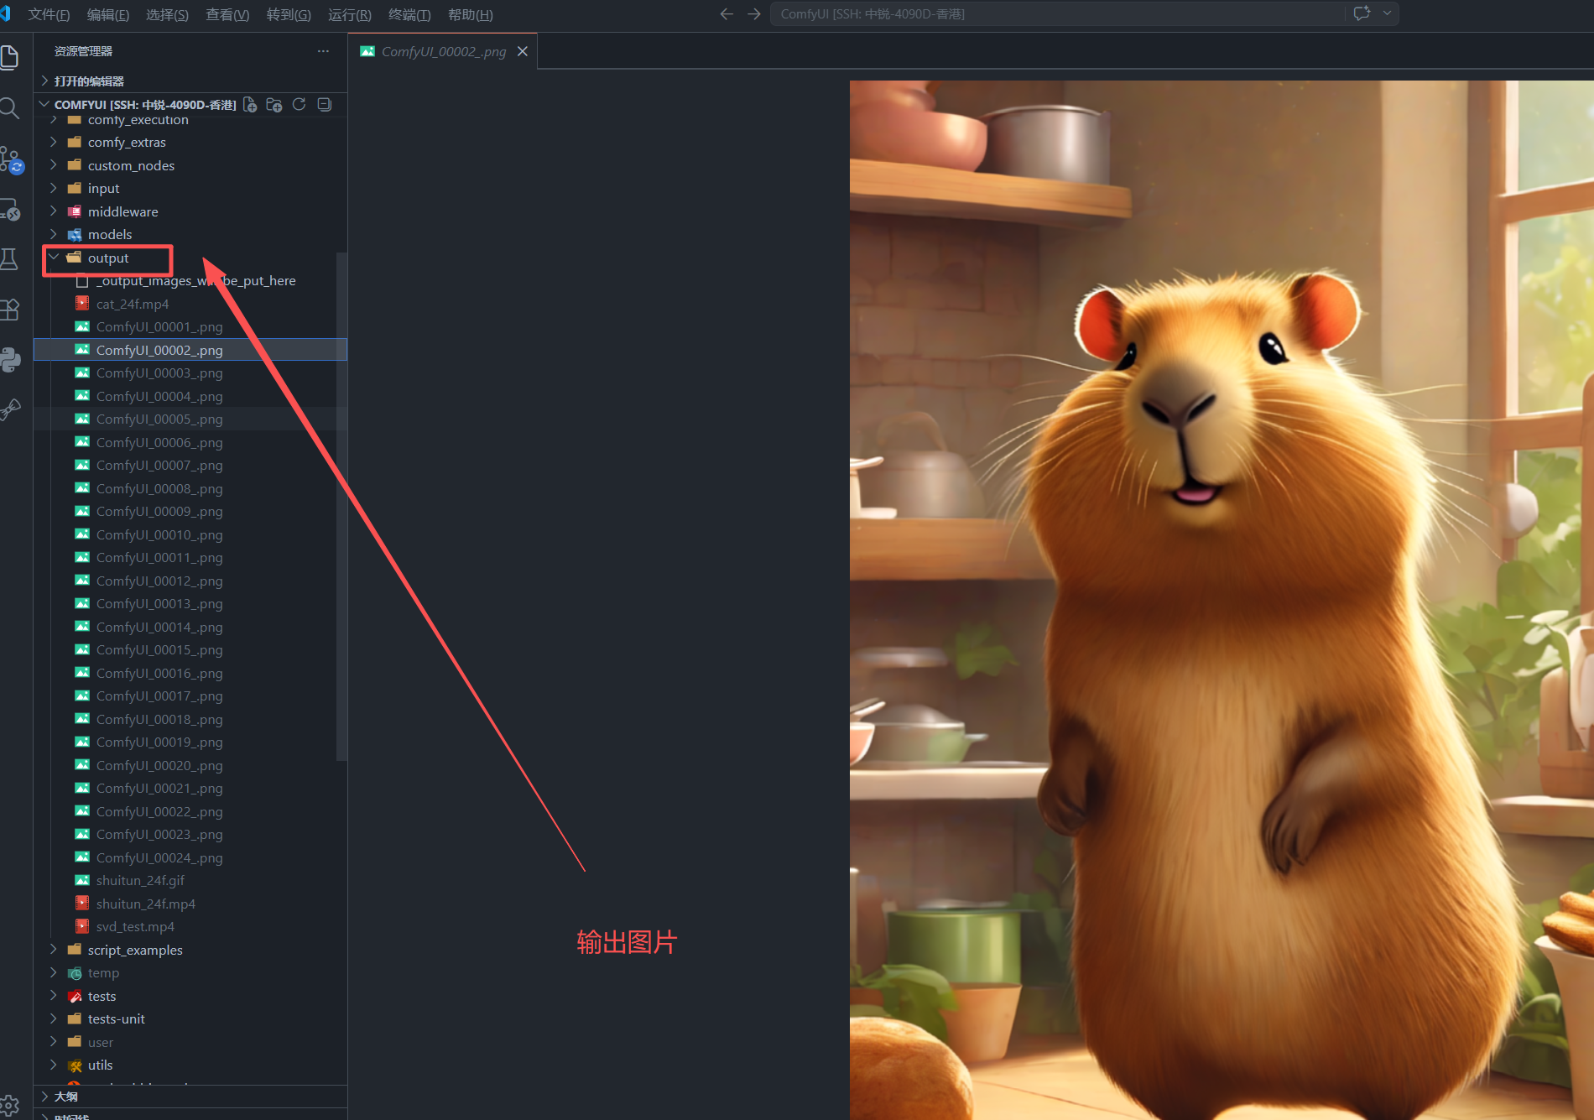The image size is (1594, 1120).
Task: Open ComfyUI_00024_.png file
Action: (190, 857)
